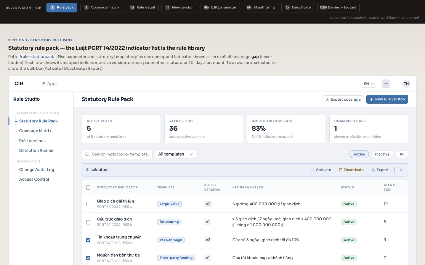The height and width of the screenshot is (265, 425).
Task: Open Coverage Matrix in sidebar
Action: (x=35, y=131)
